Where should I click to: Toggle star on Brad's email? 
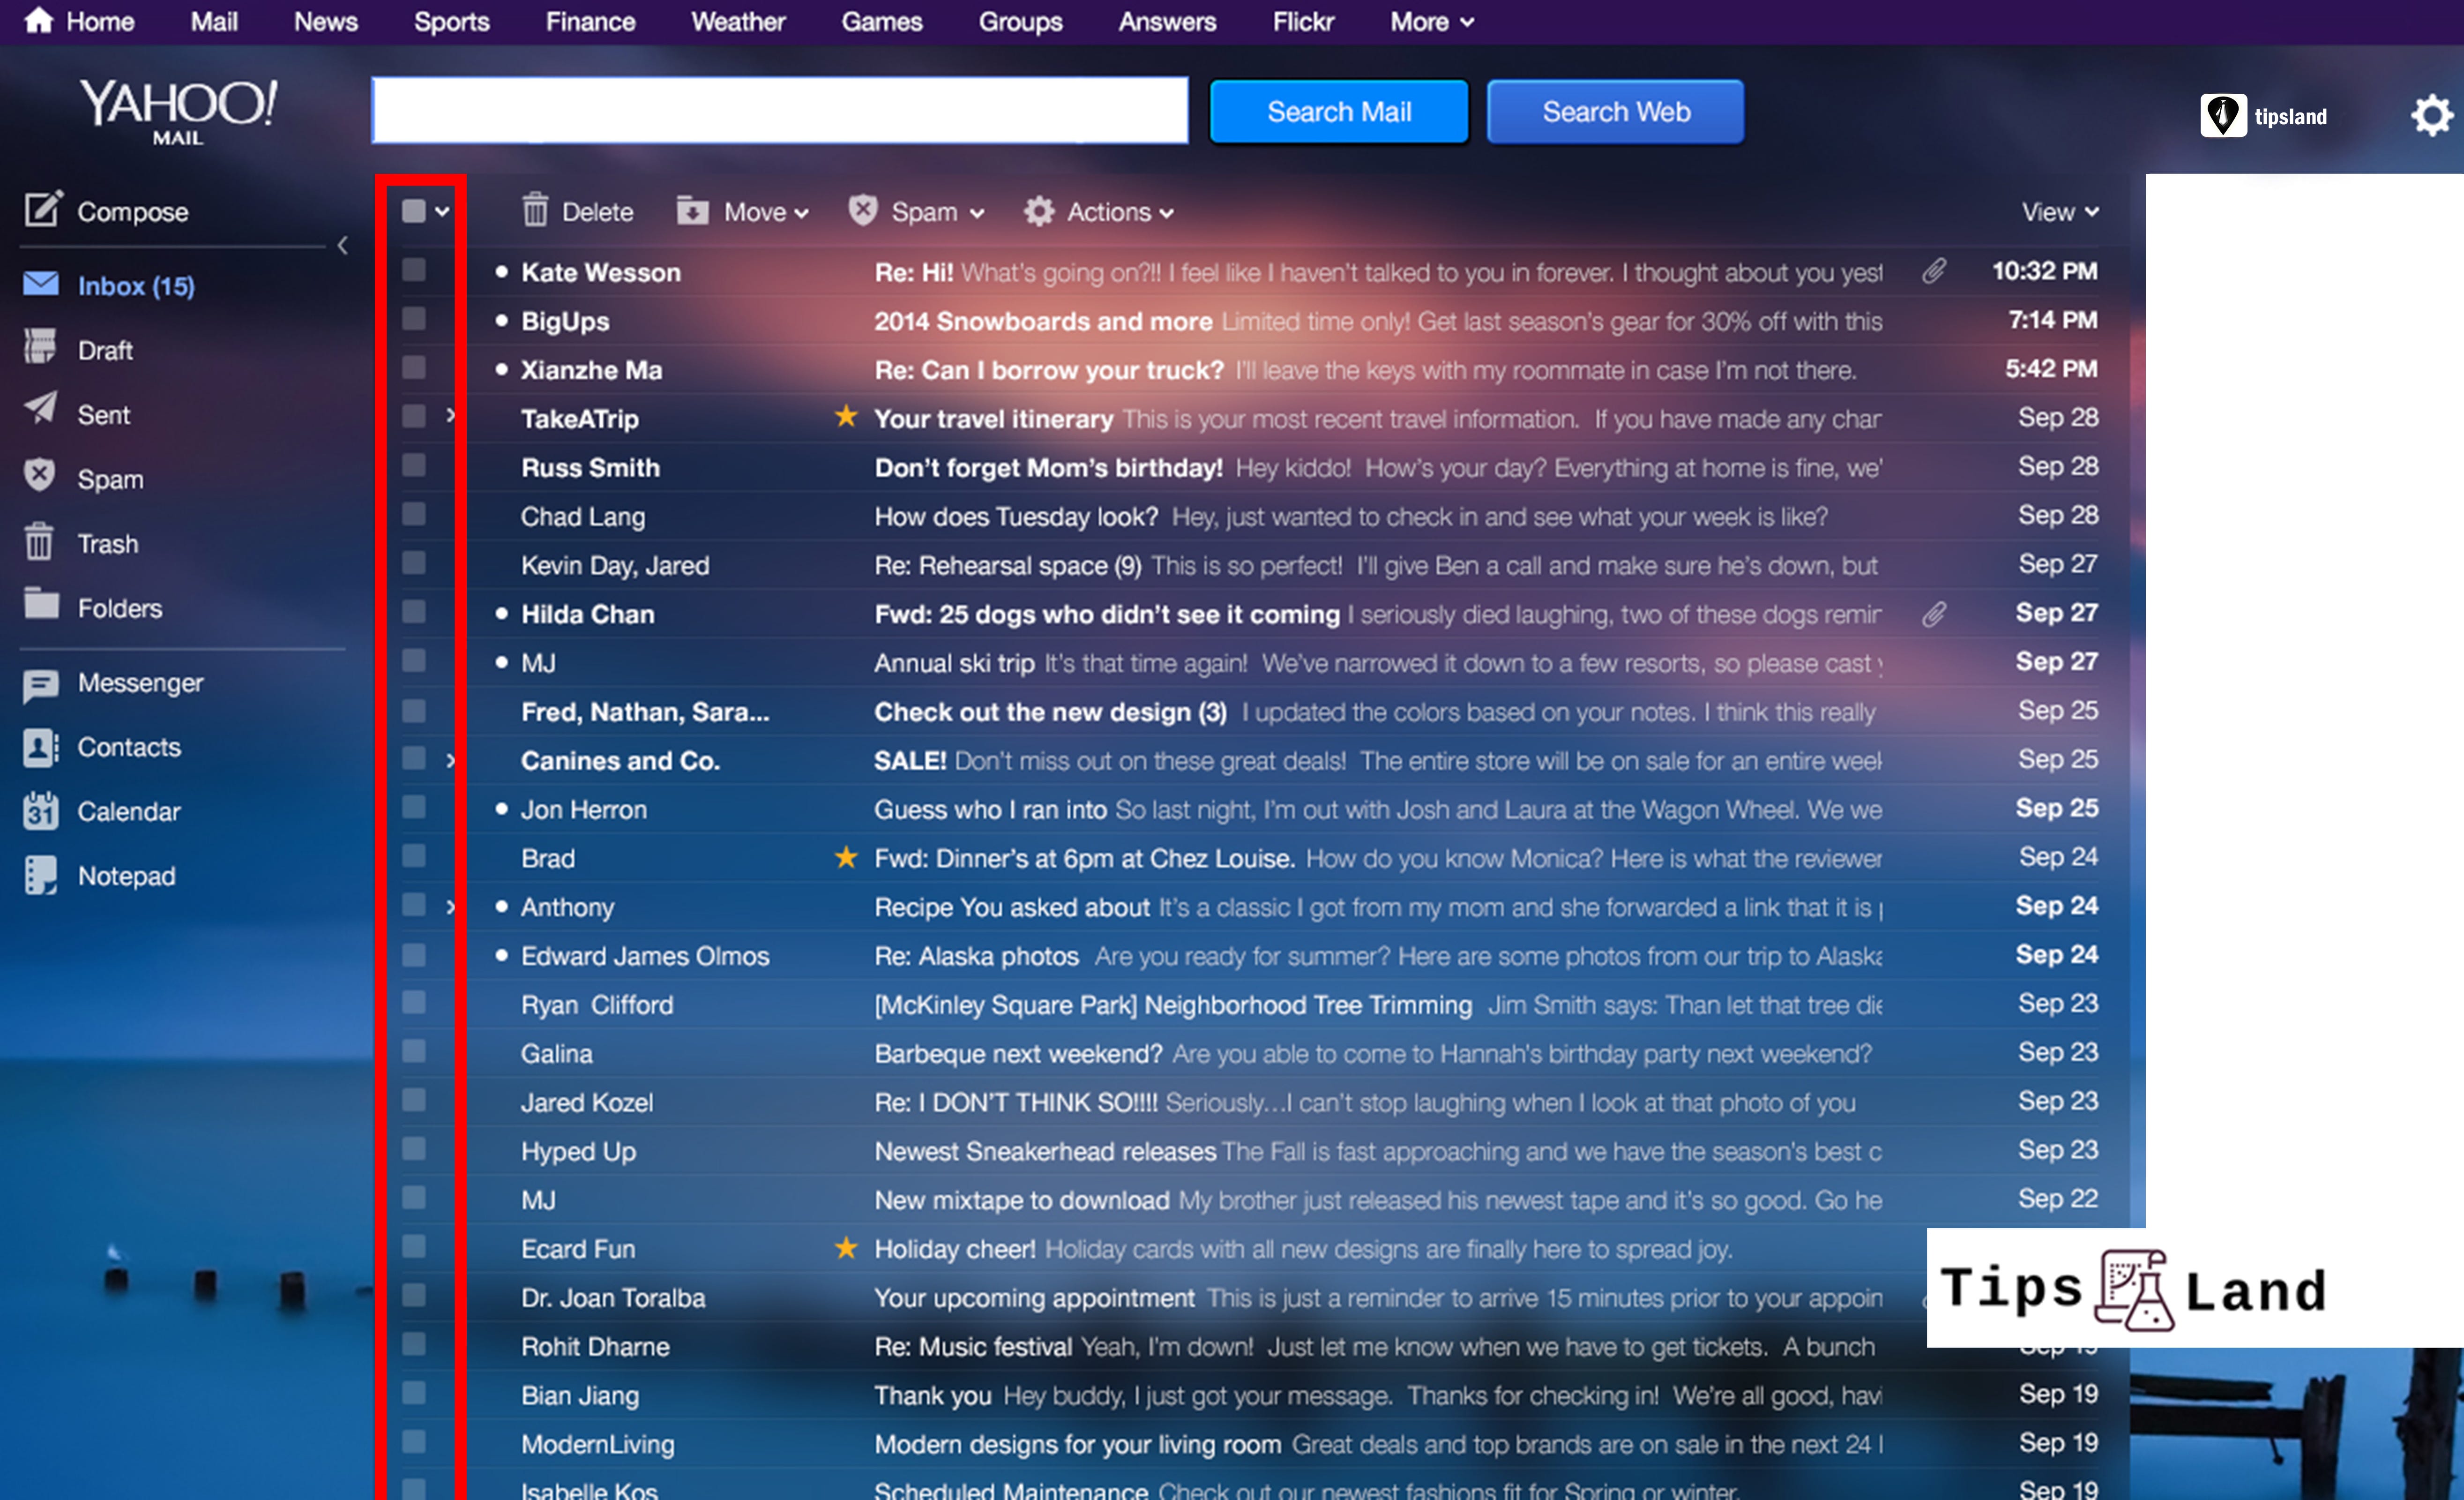coord(846,857)
